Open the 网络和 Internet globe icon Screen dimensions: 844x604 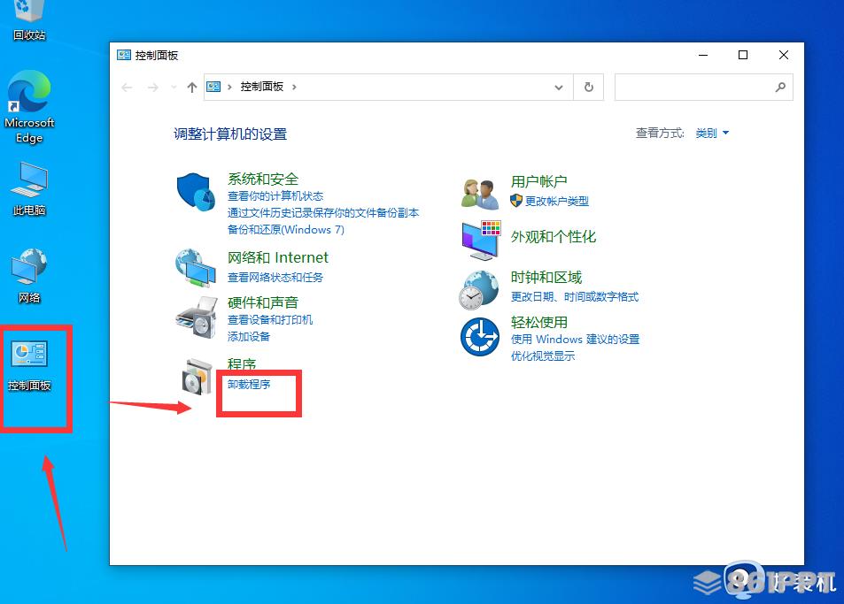point(196,268)
